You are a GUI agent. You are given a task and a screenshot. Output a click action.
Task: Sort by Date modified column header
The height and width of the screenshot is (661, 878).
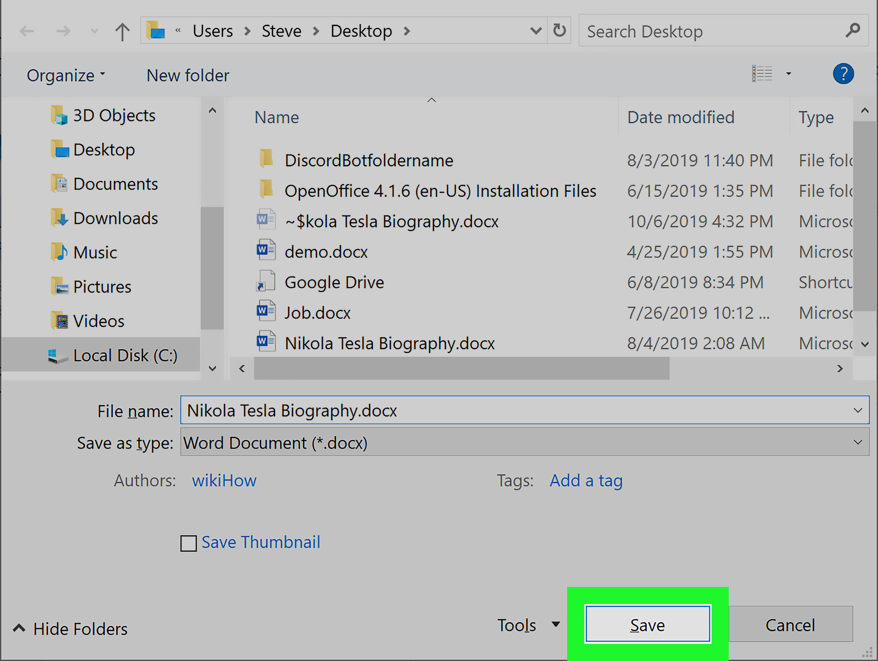[681, 117]
